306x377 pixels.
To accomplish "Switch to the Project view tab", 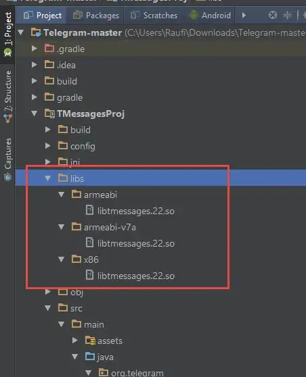I will tap(43, 16).
